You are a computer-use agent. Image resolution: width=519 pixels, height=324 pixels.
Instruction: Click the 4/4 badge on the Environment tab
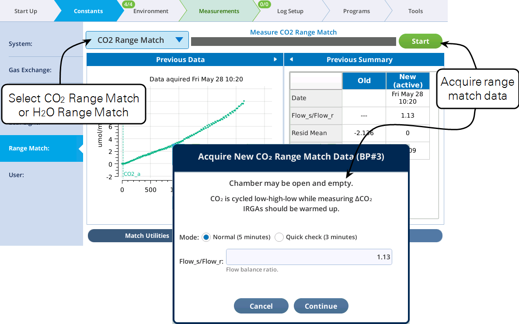coord(129,4)
